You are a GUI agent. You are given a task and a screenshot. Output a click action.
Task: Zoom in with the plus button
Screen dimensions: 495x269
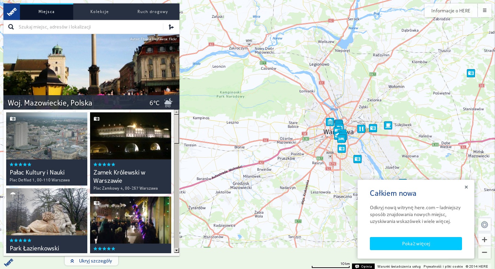pos(484,239)
